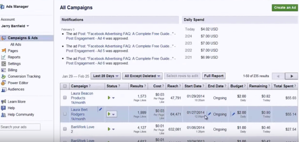This screenshot has width=299, height=142.
Task: Click the previous results page arrow
Action: (278, 76)
